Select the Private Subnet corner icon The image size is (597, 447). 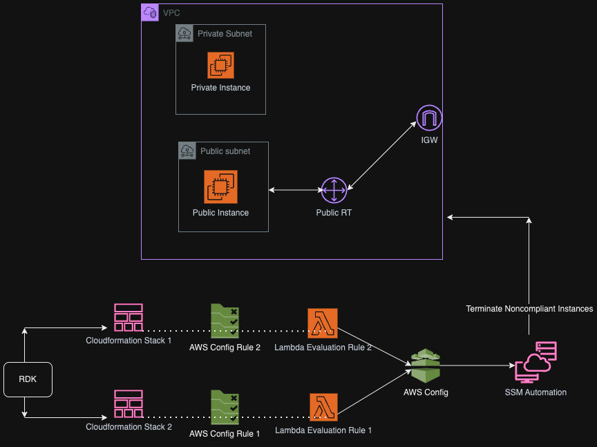click(x=184, y=33)
